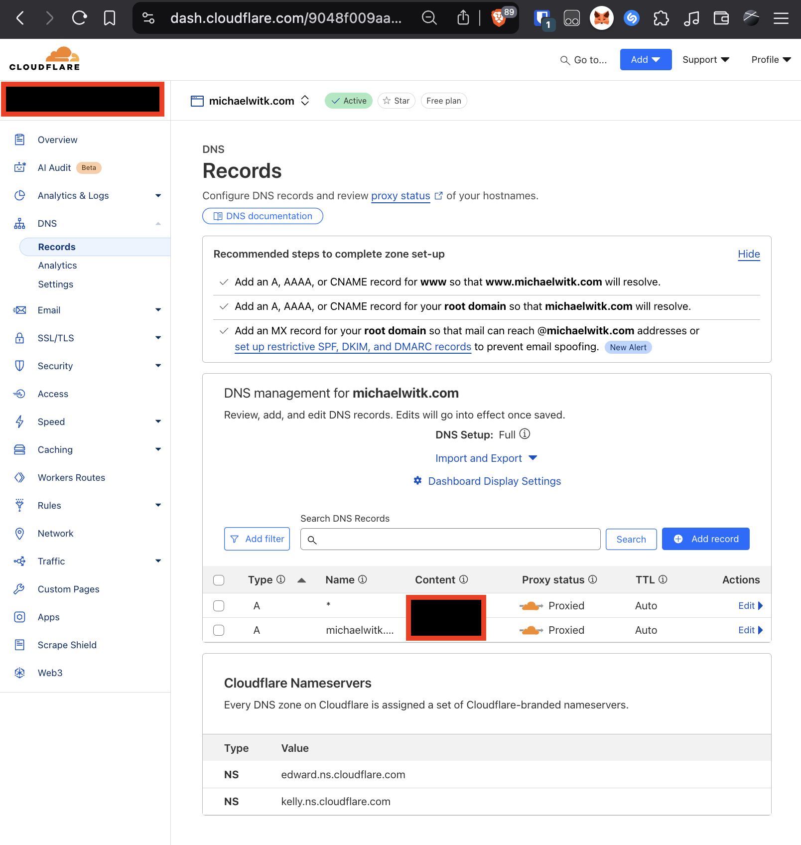Screen dimensions: 801x845
Task: Click the info icon beside DNS Setup Full
Action: (525, 434)
